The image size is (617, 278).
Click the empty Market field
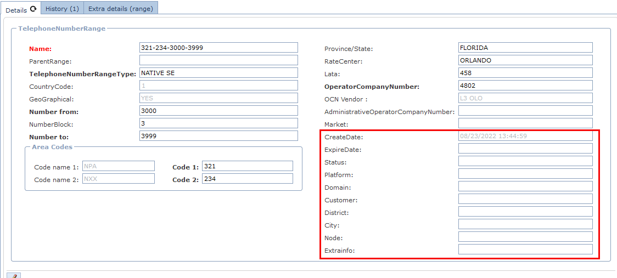point(525,123)
